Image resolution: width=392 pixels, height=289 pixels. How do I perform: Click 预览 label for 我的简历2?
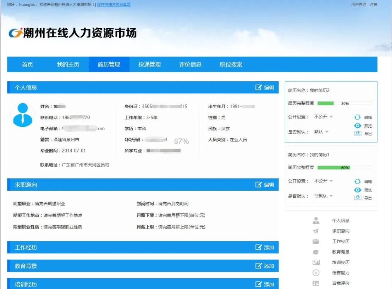[x=368, y=126]
